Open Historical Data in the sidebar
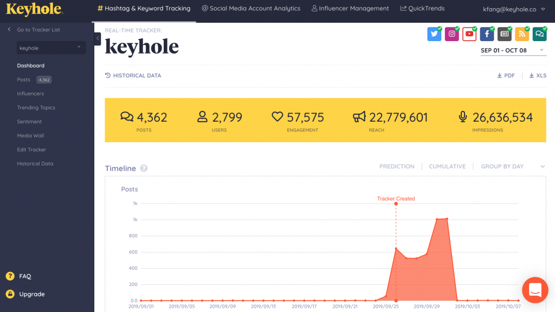This screenshot has height=312, width=555. click(35, 164)
